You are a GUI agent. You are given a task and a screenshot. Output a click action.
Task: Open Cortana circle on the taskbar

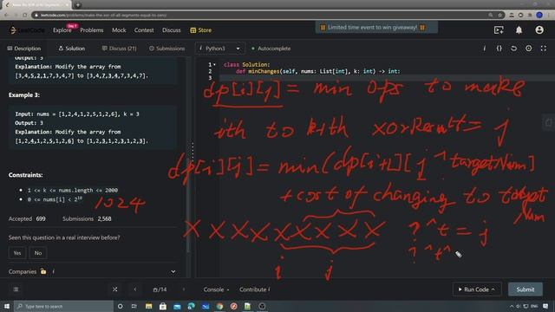pyautogui.click(x=120, y=306)
